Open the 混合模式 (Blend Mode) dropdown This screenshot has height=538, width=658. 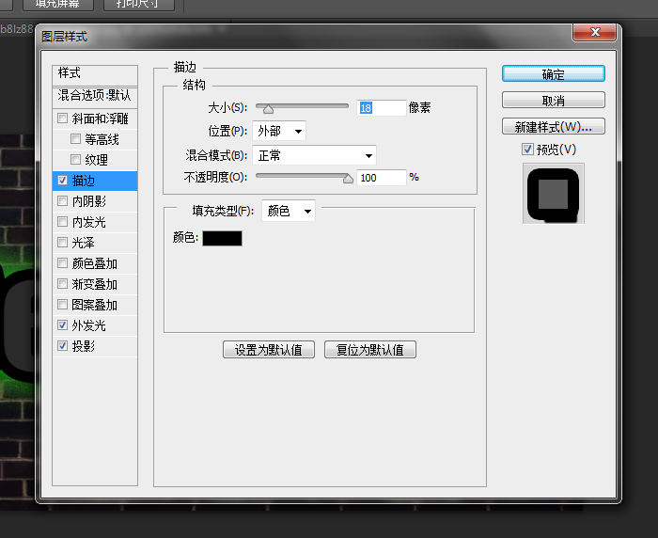tap(315, 155)
